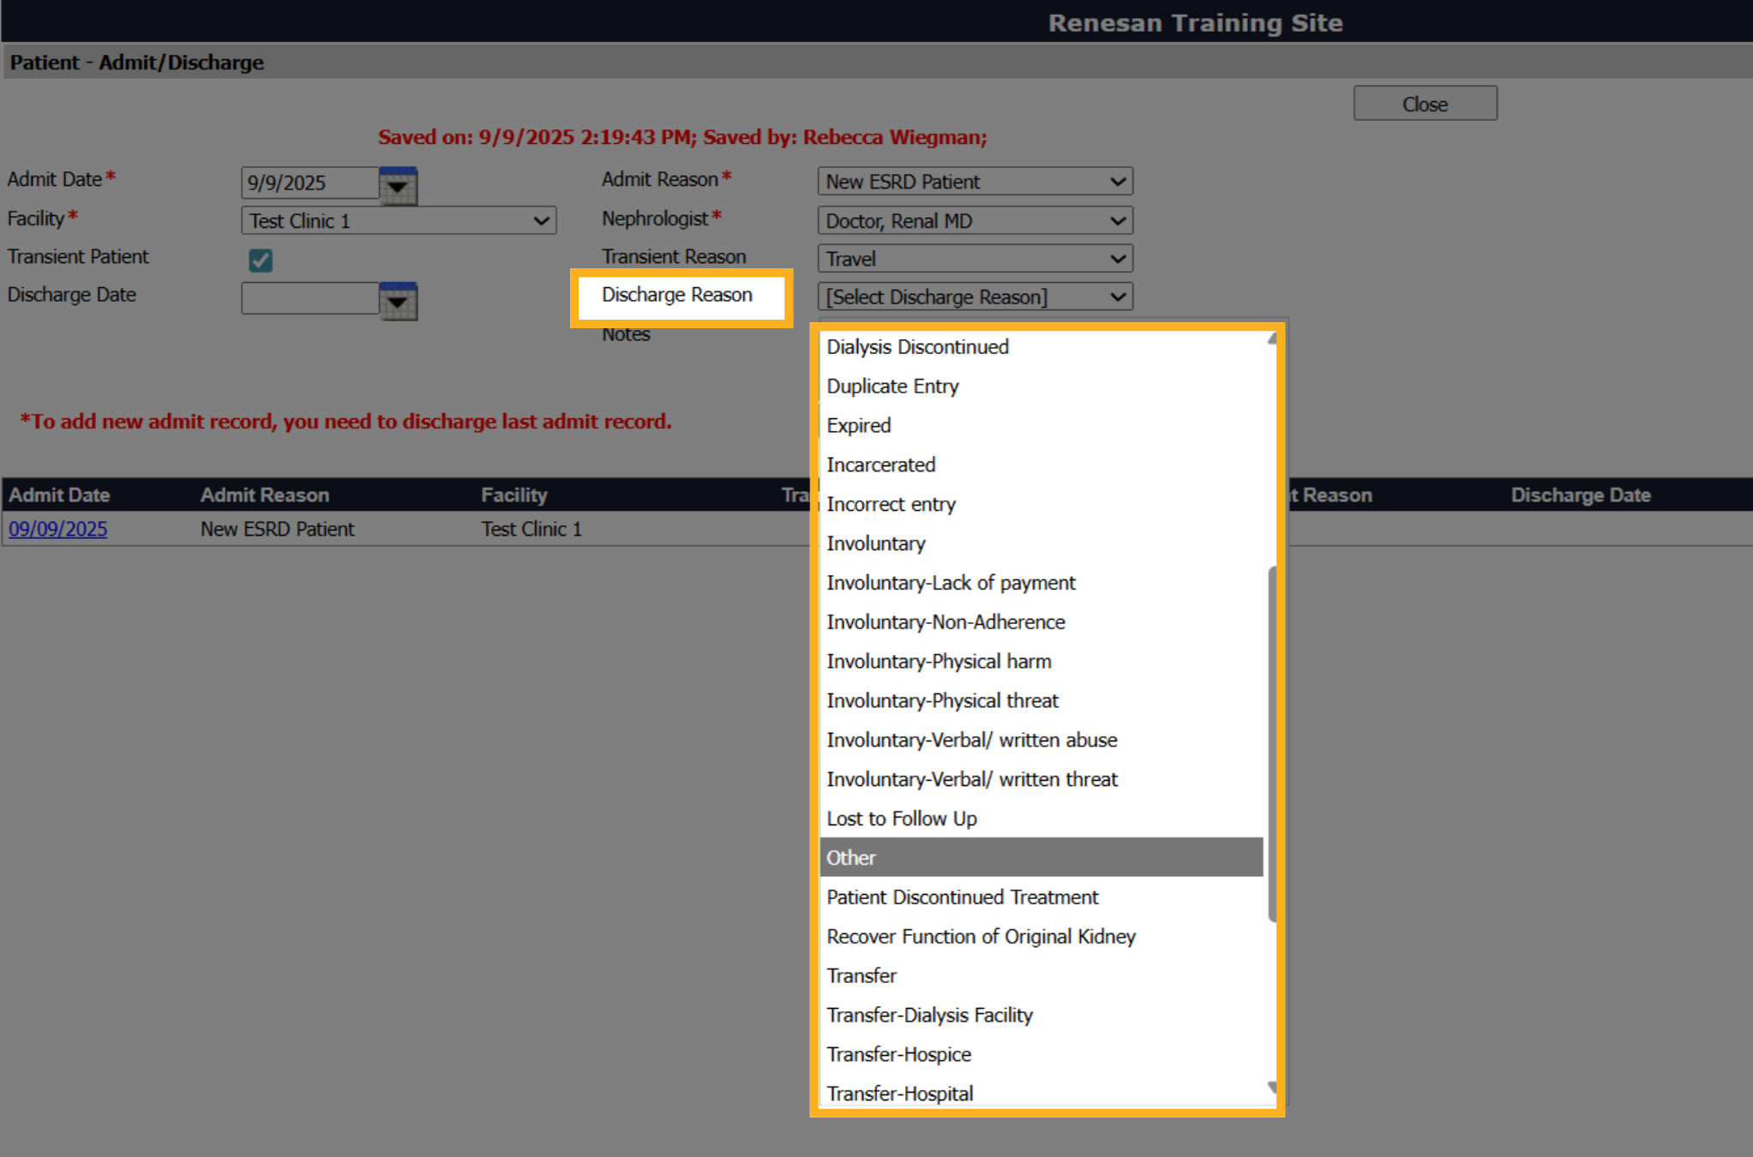Choose plain Involuntary discharge reason

pos(1042,544)
